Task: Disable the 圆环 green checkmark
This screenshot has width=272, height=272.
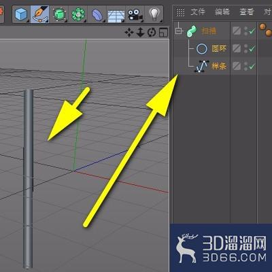Action: pyautogui.click(x=252, y=48)
